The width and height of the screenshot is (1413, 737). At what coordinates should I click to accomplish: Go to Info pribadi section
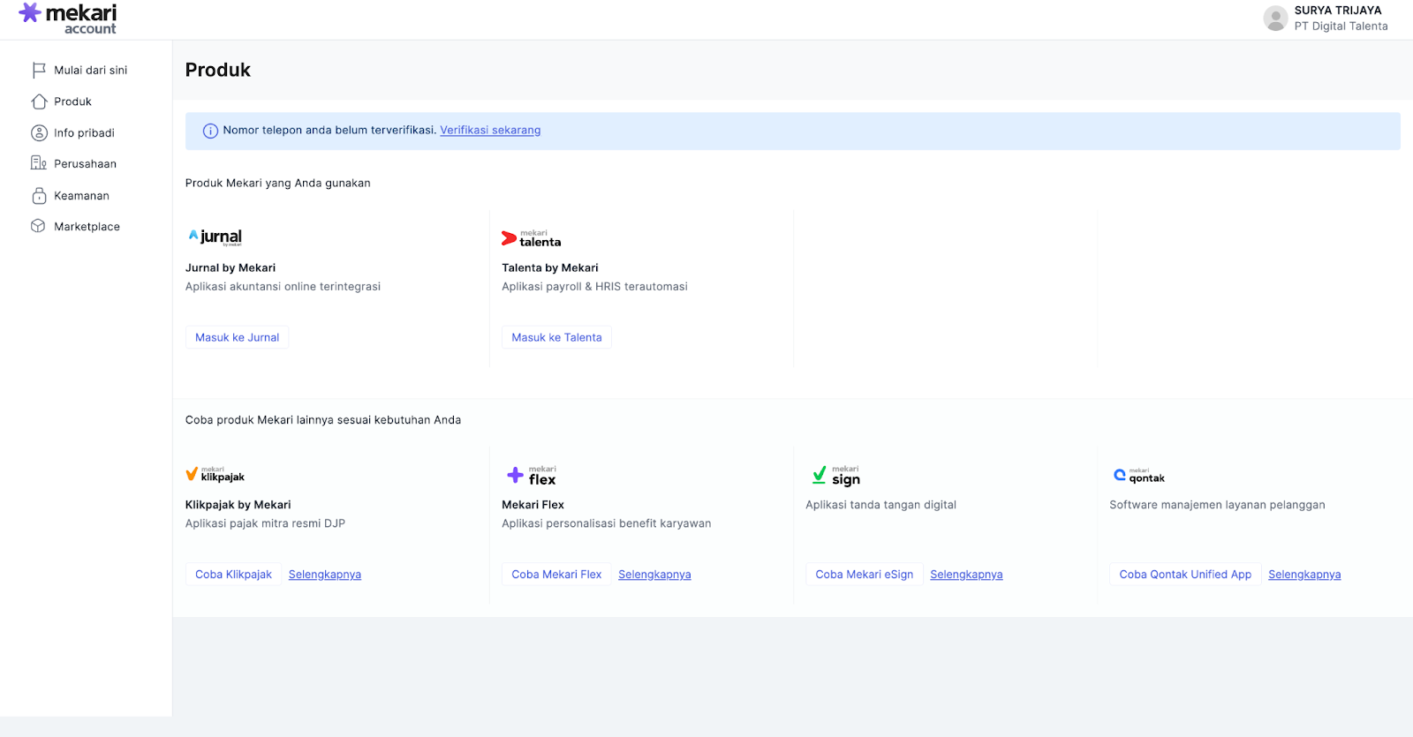tap(84, 133)
